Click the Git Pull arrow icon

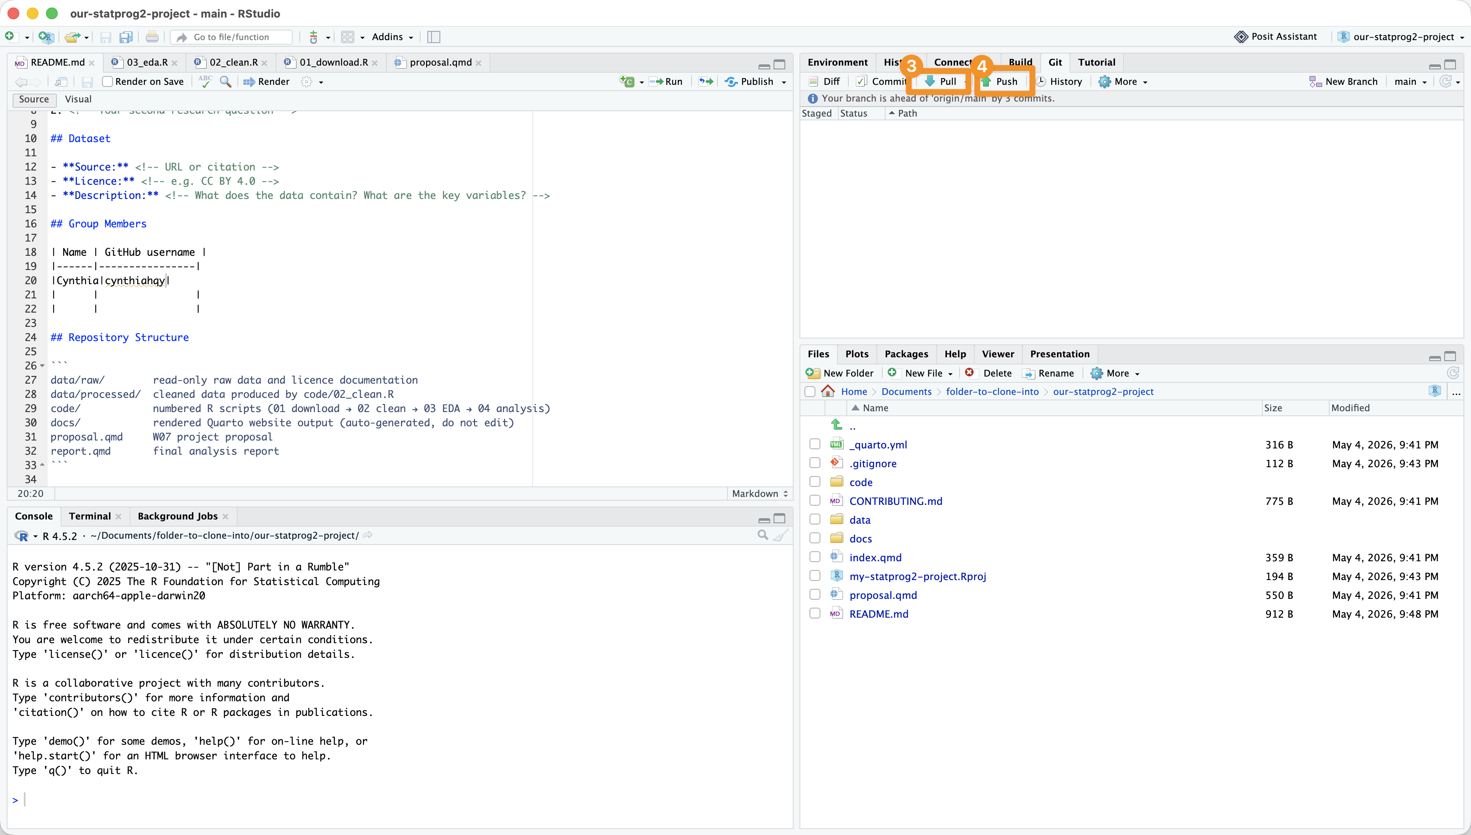(930, 81)
